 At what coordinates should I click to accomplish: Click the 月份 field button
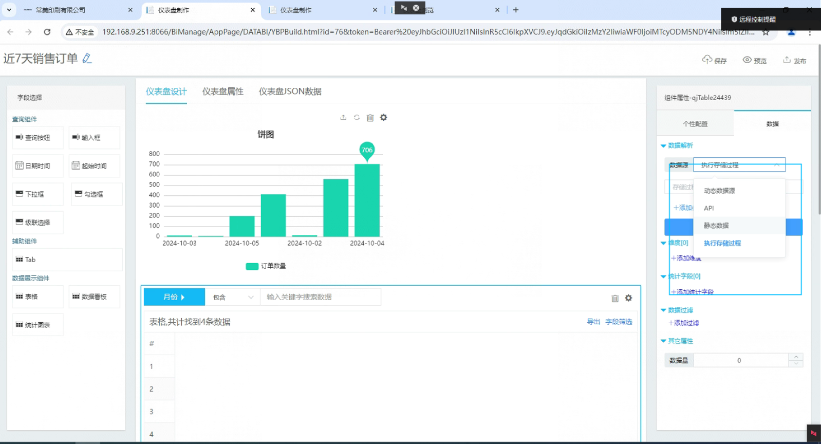[x=174, y=297]
